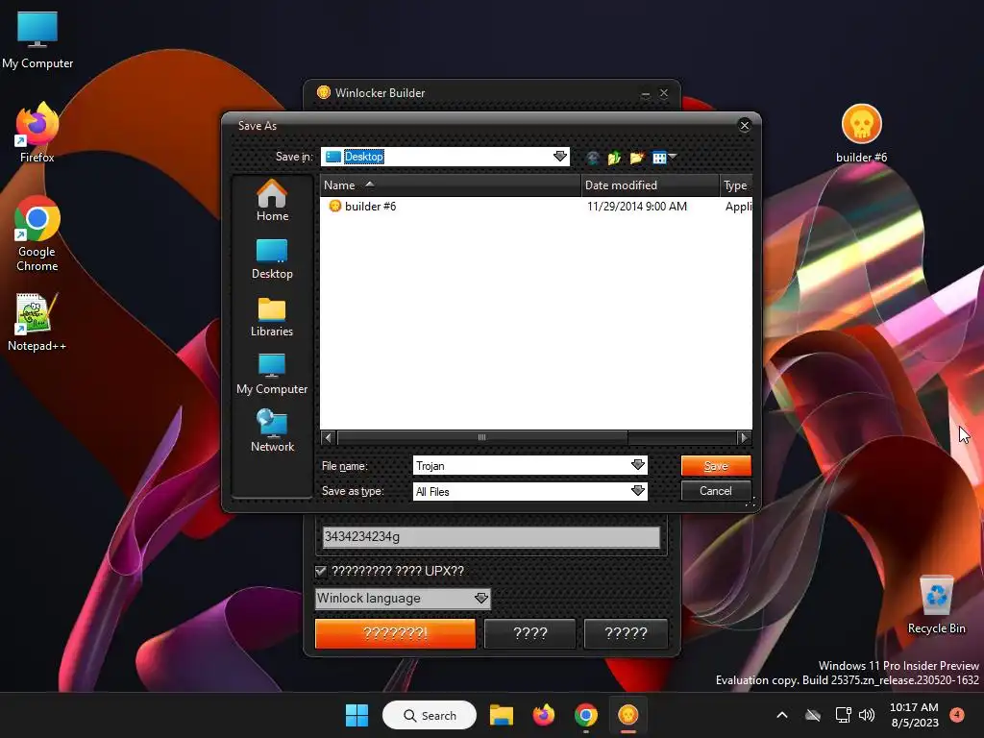This screenshot has width=984, height=738.
Task: Open File Explorer from taskbar
Action: pos(502,715)
